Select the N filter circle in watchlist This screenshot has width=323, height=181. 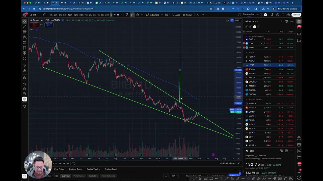pyautogui.click(x=258, y=27)
